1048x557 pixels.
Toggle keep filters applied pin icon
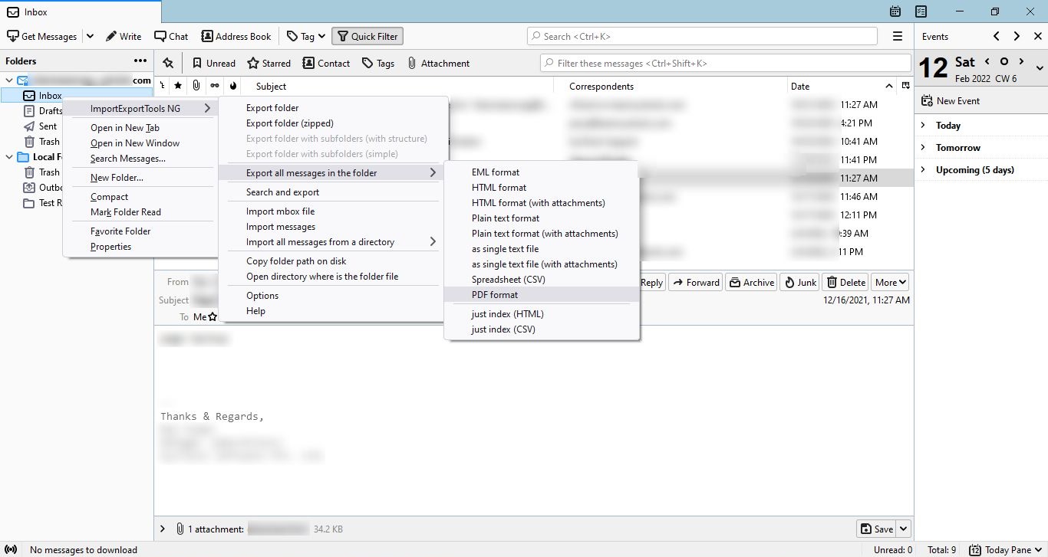168,63
